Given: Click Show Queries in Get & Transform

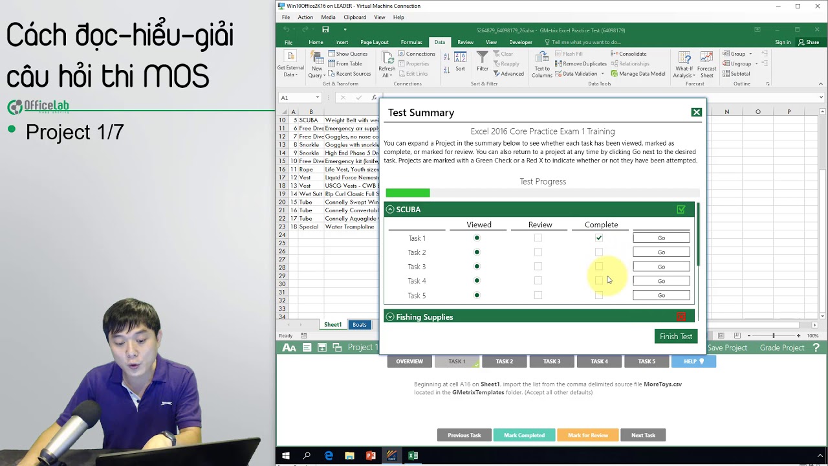Looking at the screenshot, I should (347, 54).
